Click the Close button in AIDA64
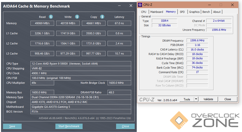The image size is (242, 132). (x=125, y=126)
